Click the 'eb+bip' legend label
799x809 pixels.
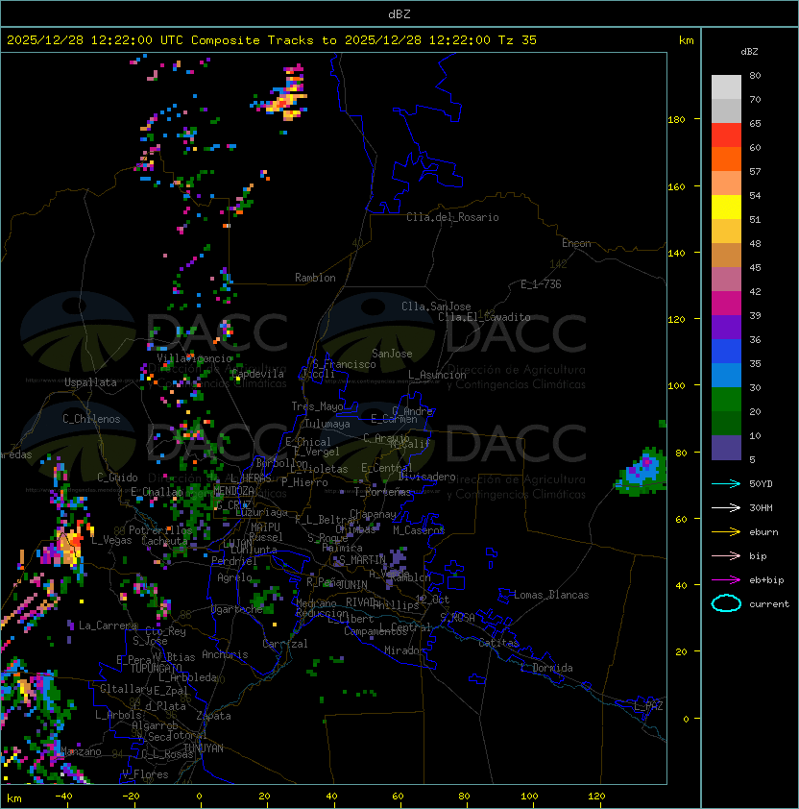click(766, 580)
